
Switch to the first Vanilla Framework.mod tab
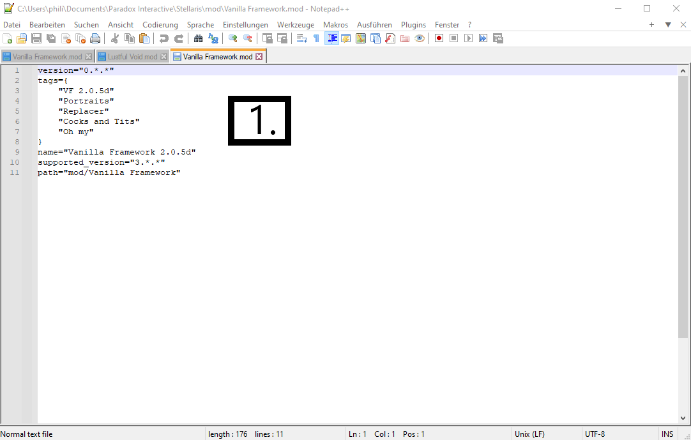pyautogui.click(x=47, y=56)
